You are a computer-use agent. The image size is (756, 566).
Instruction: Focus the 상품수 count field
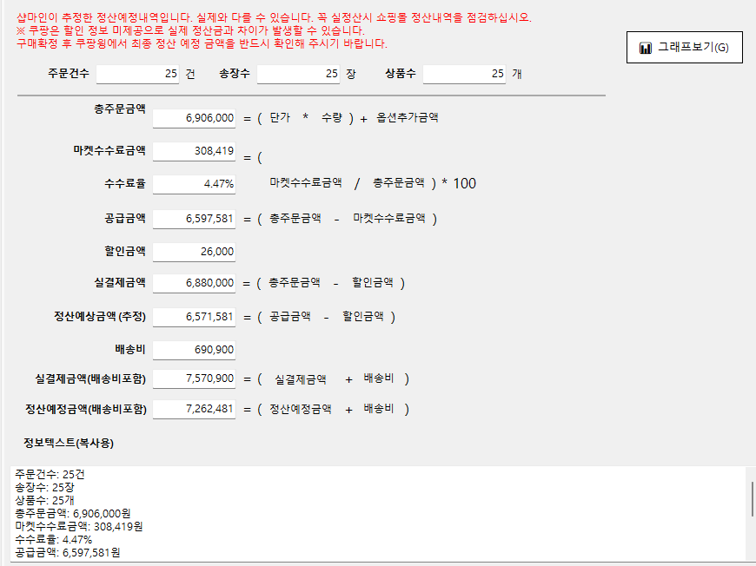(464, 75)
